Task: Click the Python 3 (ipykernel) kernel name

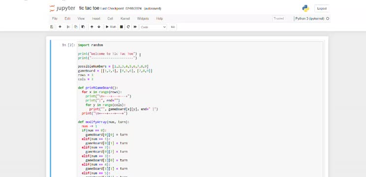Action: [310, 18]
